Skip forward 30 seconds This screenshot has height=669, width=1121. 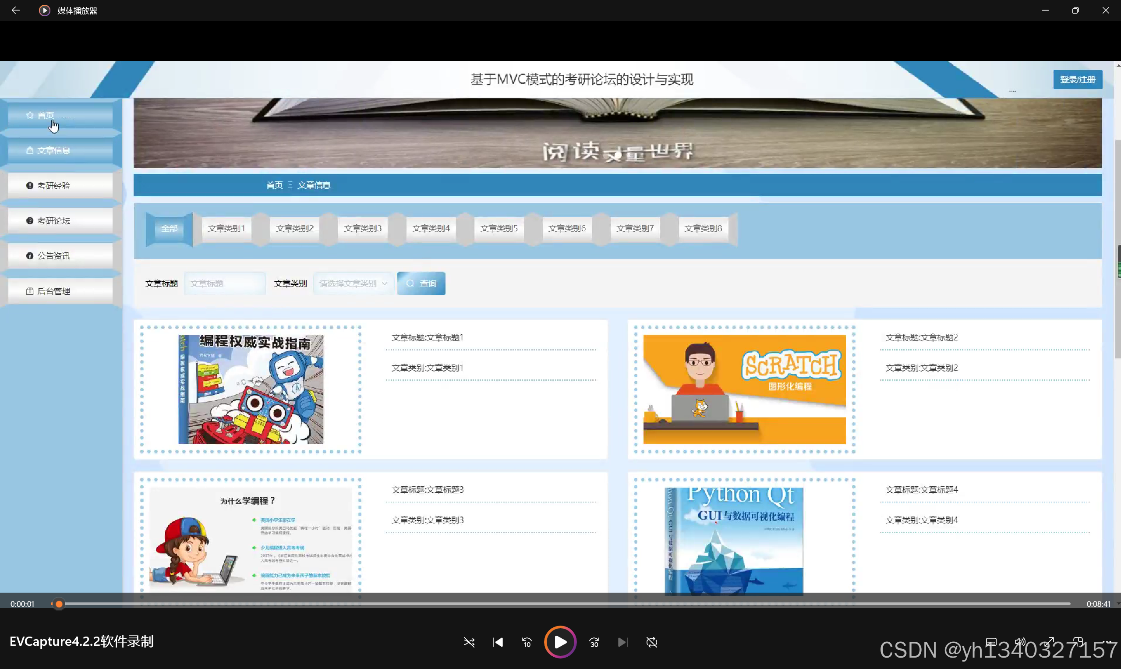[594, 642]
